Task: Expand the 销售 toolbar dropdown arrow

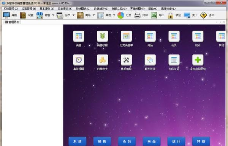Action: pyautogui.click(x=53, y=15)
